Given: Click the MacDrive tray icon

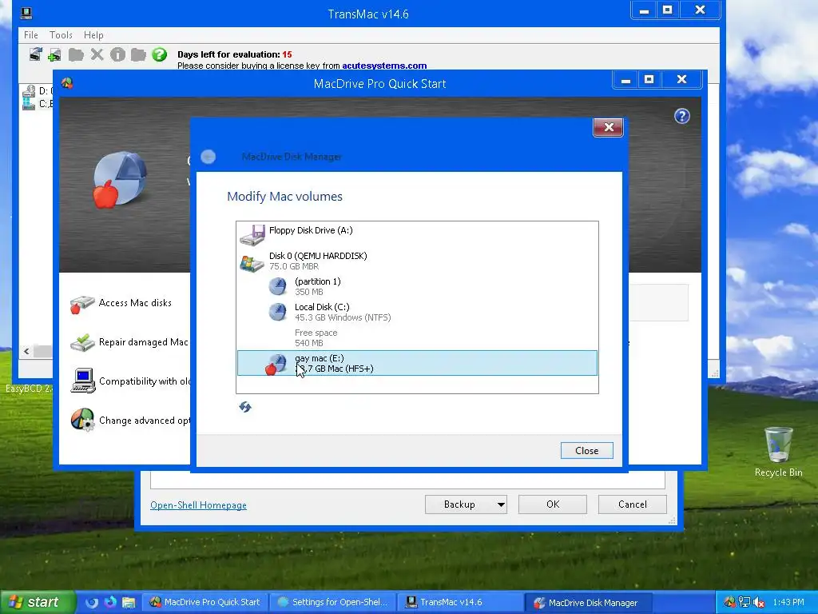Looking at the screenshot, I should coord(730,603).
